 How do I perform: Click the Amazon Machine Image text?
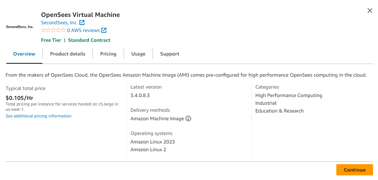[x=157, y=118]
